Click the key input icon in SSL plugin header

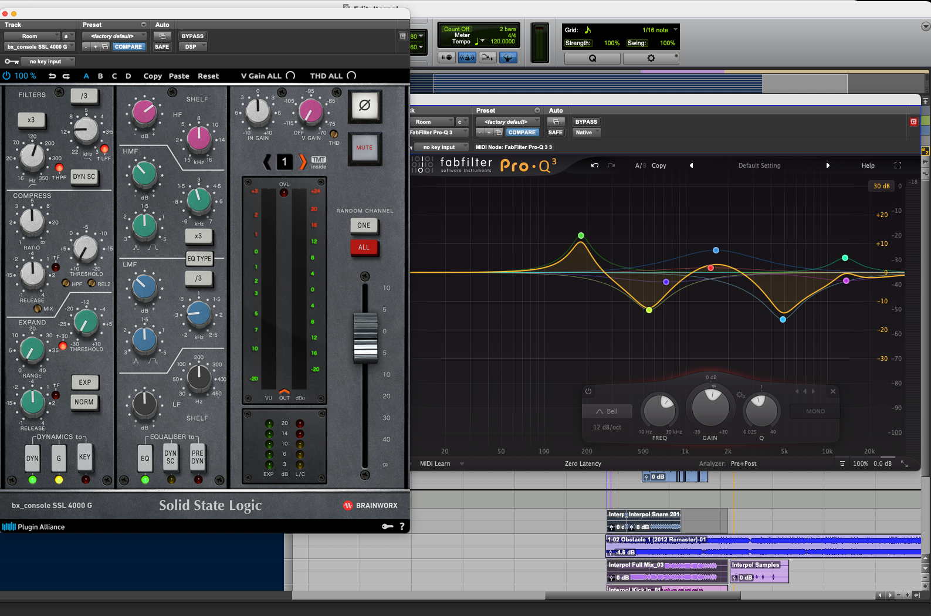click(11, 62)
